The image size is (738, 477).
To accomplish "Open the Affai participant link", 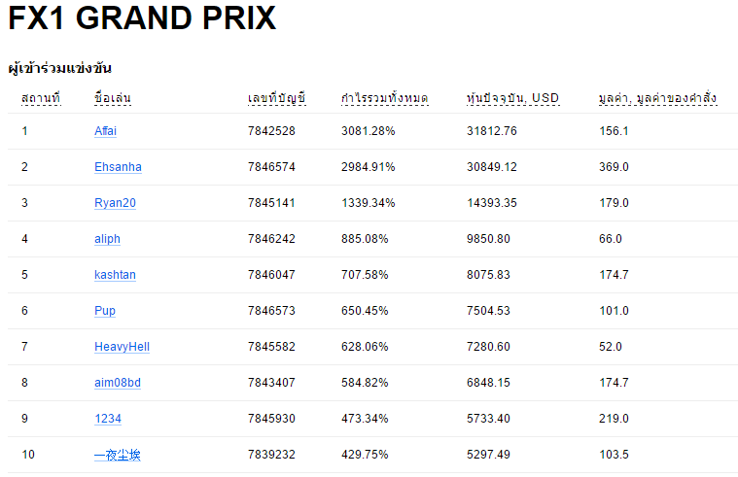I will tap(105, 131).
